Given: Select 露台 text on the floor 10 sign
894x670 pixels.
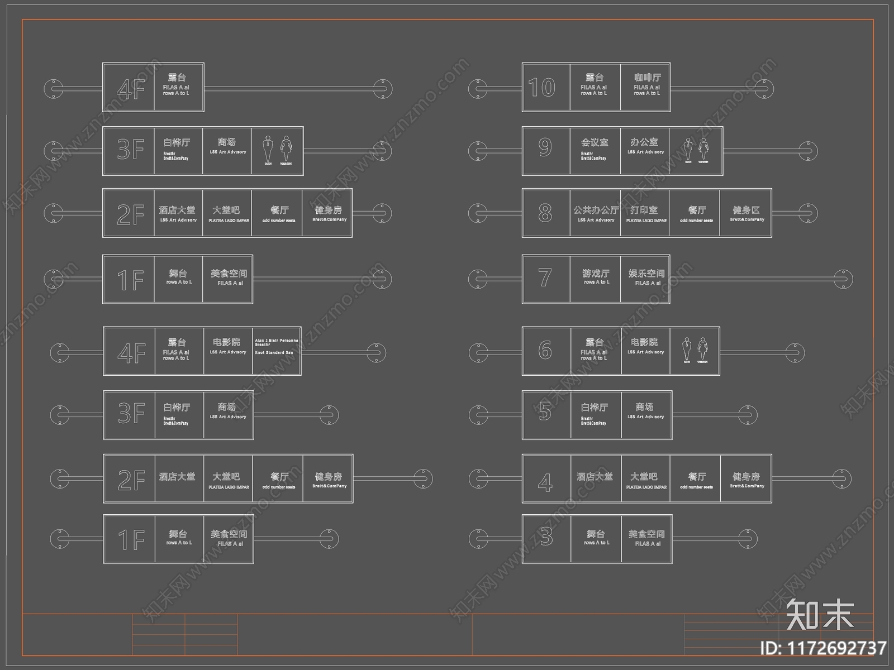Looking at the screenshot, I should click(x=595, y=78).
